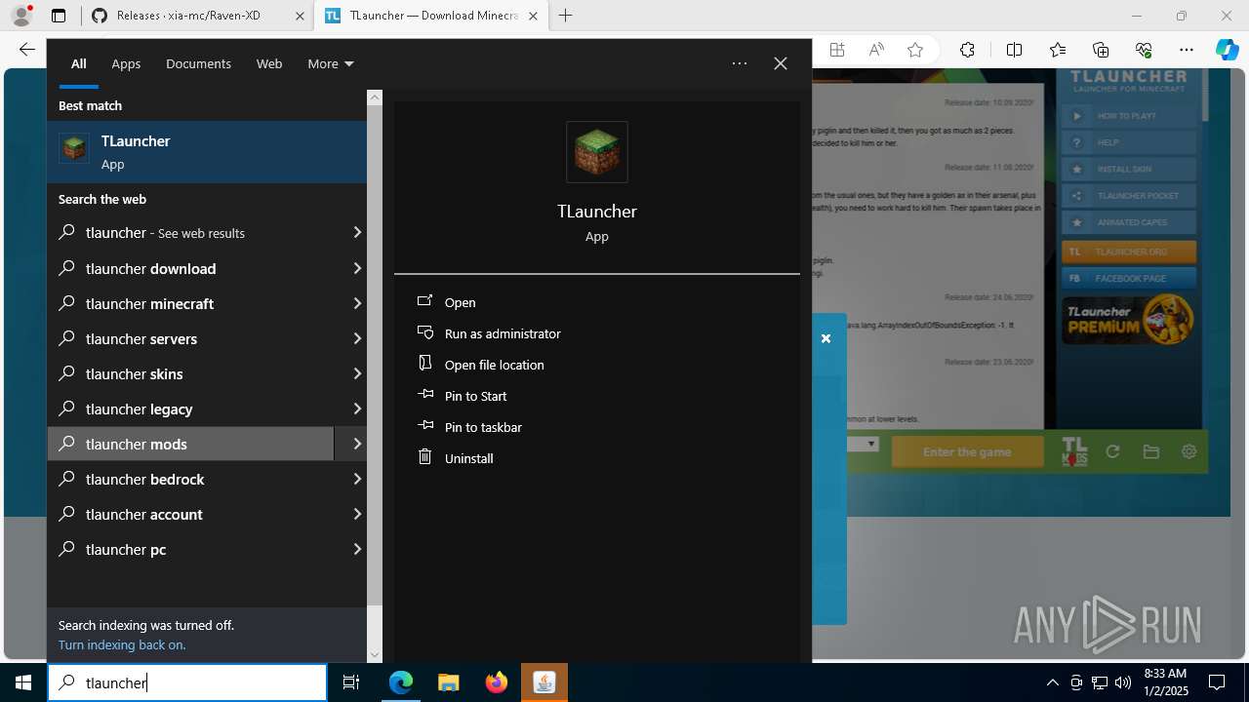The image size is (1249, 702).
Task: Open the Windows Start menu
Action: click(23, 682)
